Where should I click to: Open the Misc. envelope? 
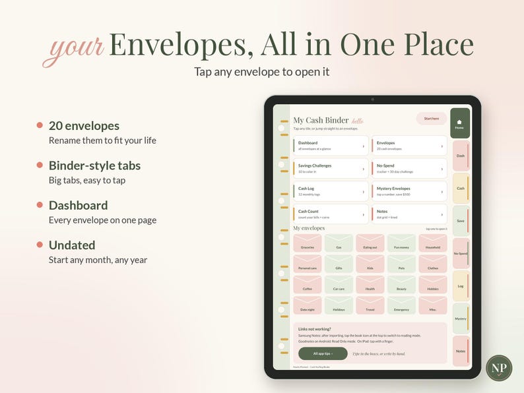433,305
